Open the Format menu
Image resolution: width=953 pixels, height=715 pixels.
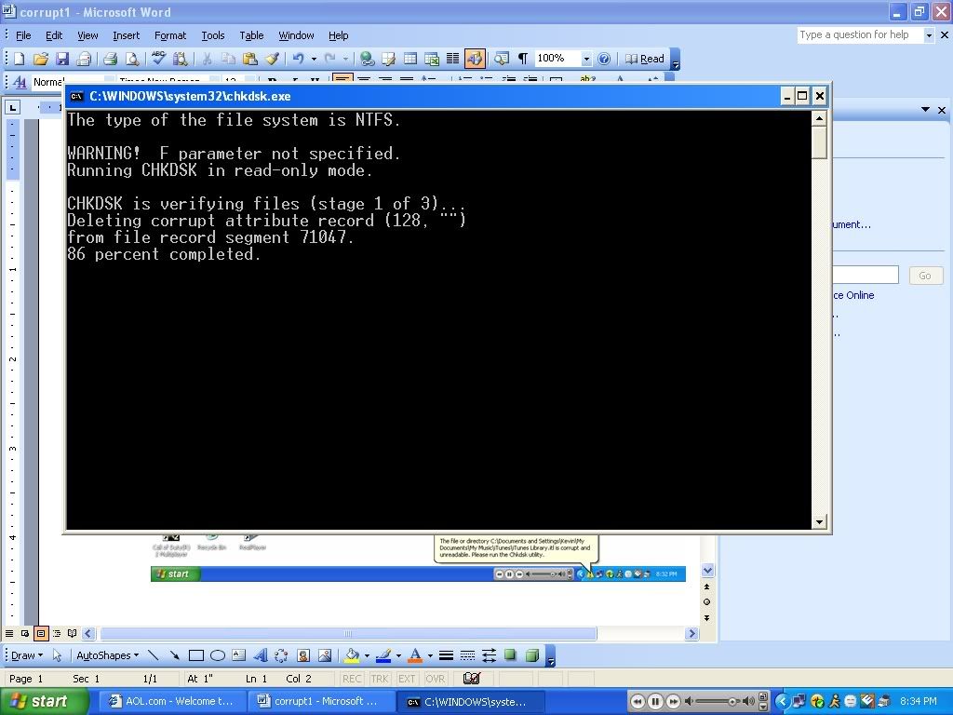point(170,35)
